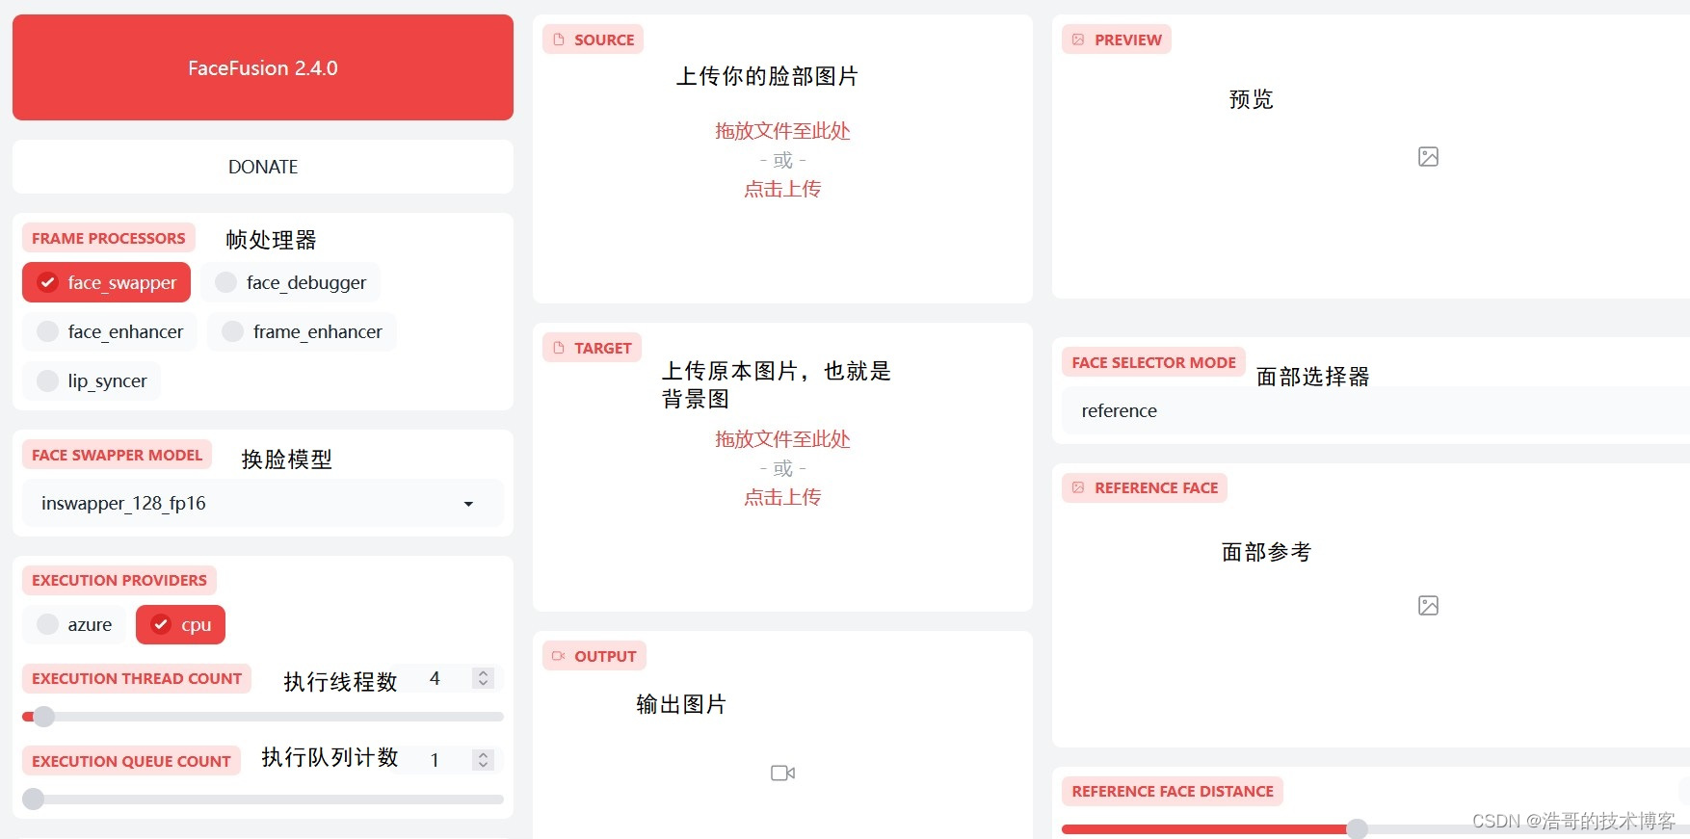Click the upload link in Target panel
Screen dimensions: 1690x839
coord(782,497)
